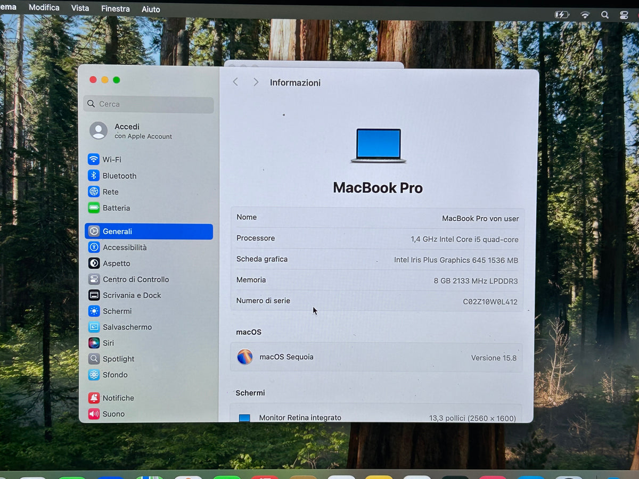Click the user avatar icon next to Accedi
Viewport: 639px width, 479px height.
pos(98,130)
